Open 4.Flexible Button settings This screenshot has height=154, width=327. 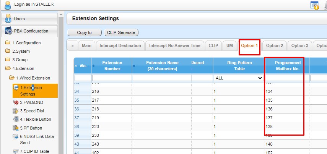[x=32, y=119]
